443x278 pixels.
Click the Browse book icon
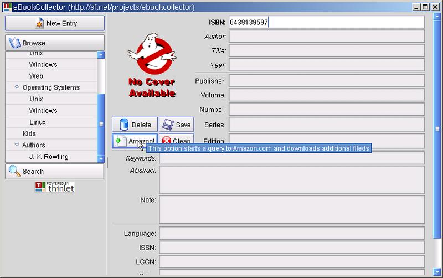[14, 43]
